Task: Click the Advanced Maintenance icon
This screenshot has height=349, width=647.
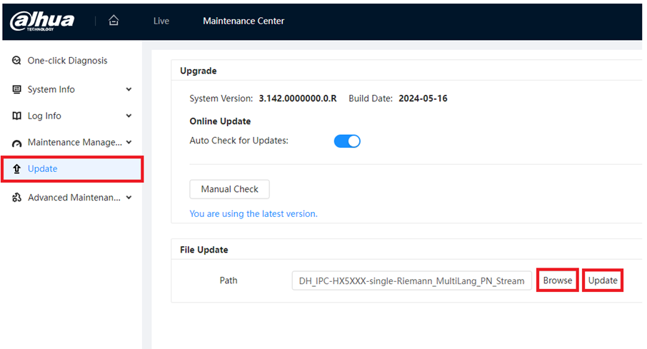Action: coord(16,198)
